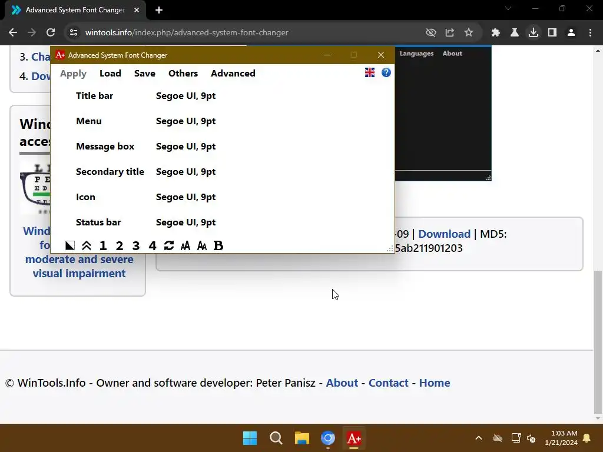This screenshot has width=603, height=452.
Task: Click the UK flag language icon
Action: click(x=370, y=72)
